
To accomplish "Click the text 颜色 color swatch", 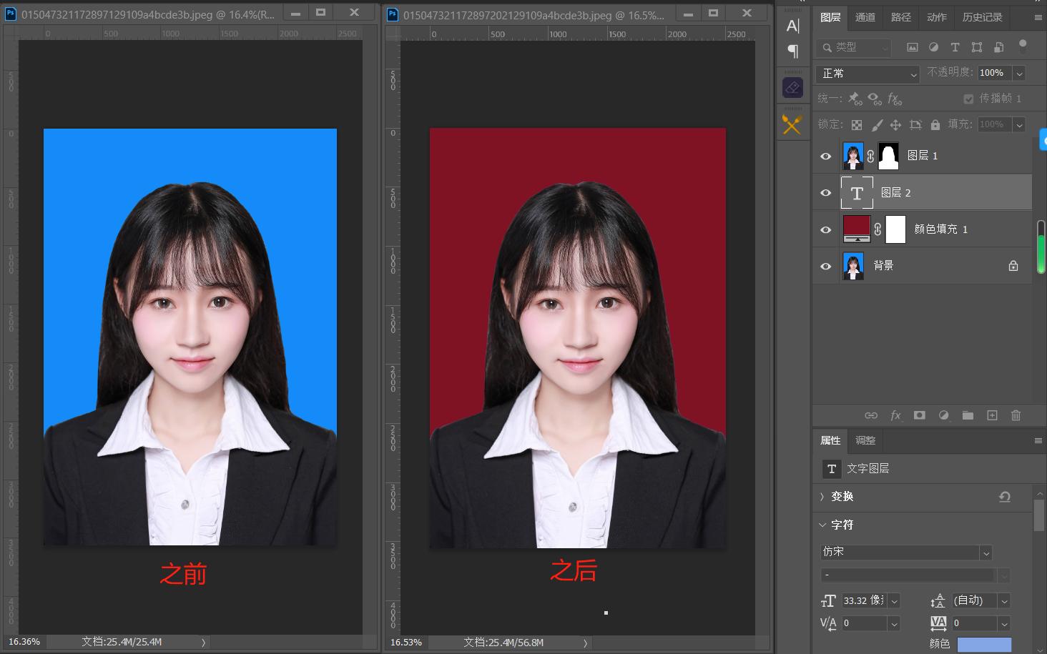I will (x=984, y=644).
